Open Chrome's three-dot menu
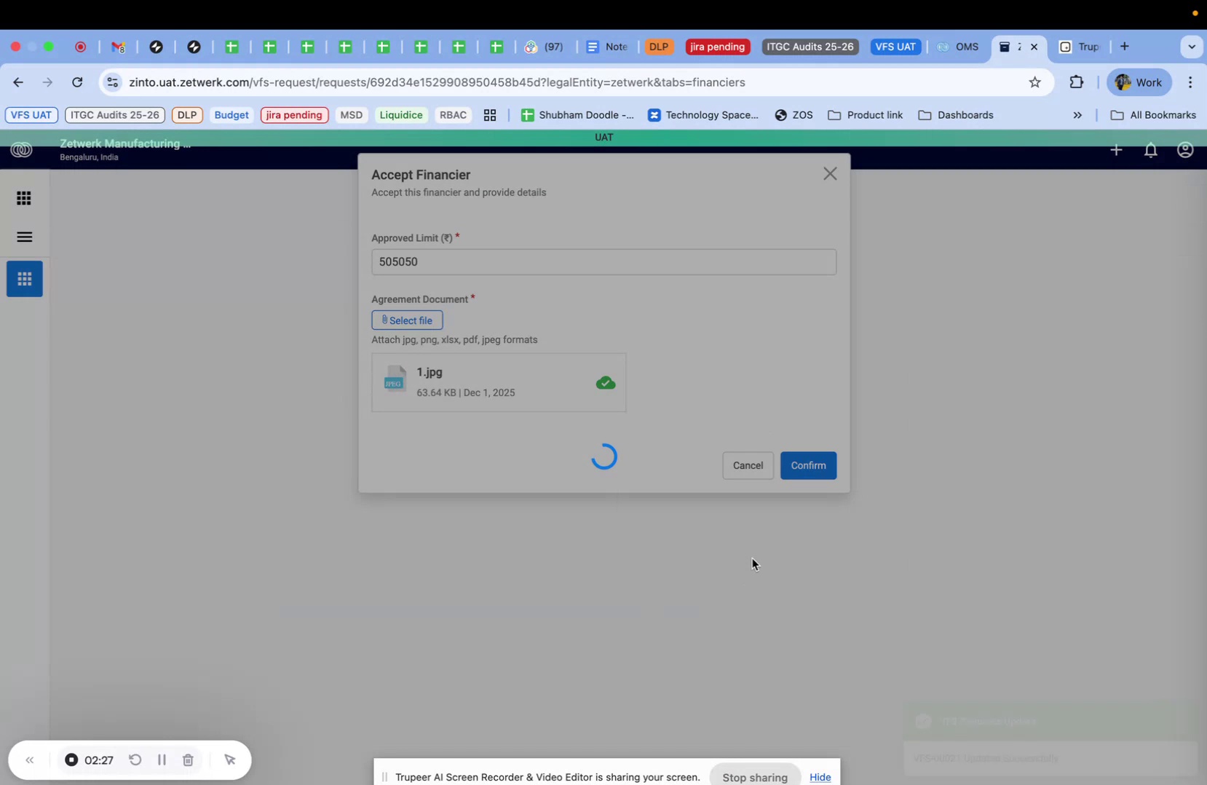Screen dimensions: 1207x785 [1191, 82]
